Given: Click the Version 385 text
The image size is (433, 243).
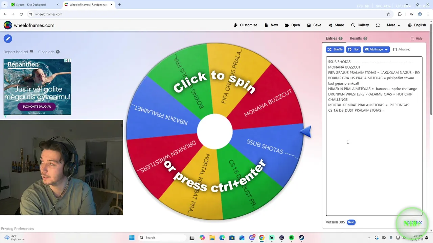Looking at the screenshot, I should pos(335,222).
